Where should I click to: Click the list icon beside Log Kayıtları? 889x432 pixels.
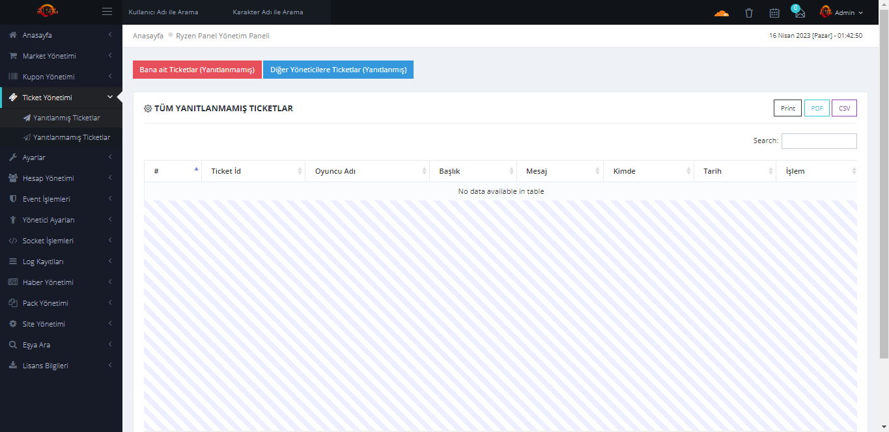point(13,261)
